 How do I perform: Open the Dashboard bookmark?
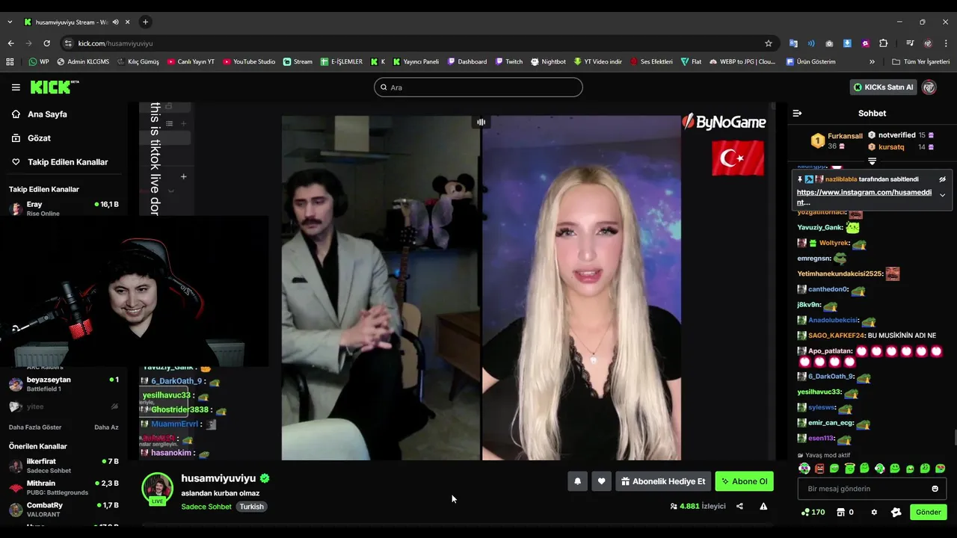pos(467,62)
